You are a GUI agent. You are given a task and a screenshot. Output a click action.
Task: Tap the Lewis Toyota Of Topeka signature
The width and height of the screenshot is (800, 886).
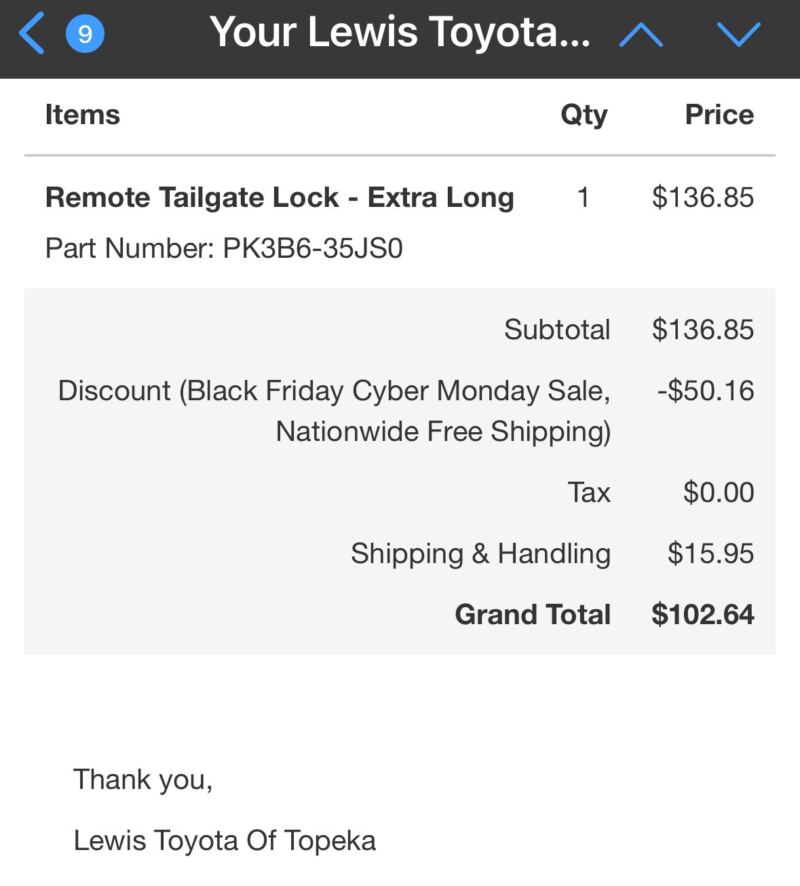coord(225,841)
